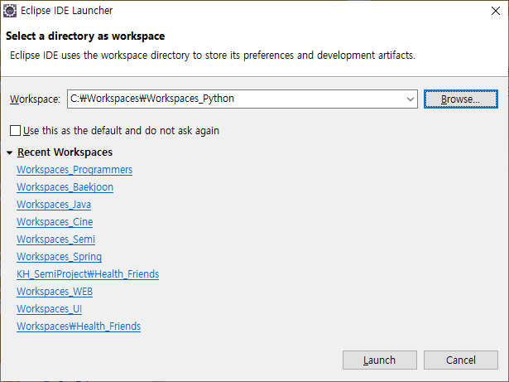This screenshot has height=382, width=509.
Task: Click the 'Workspace:' field label
Action: click(35, 99)
